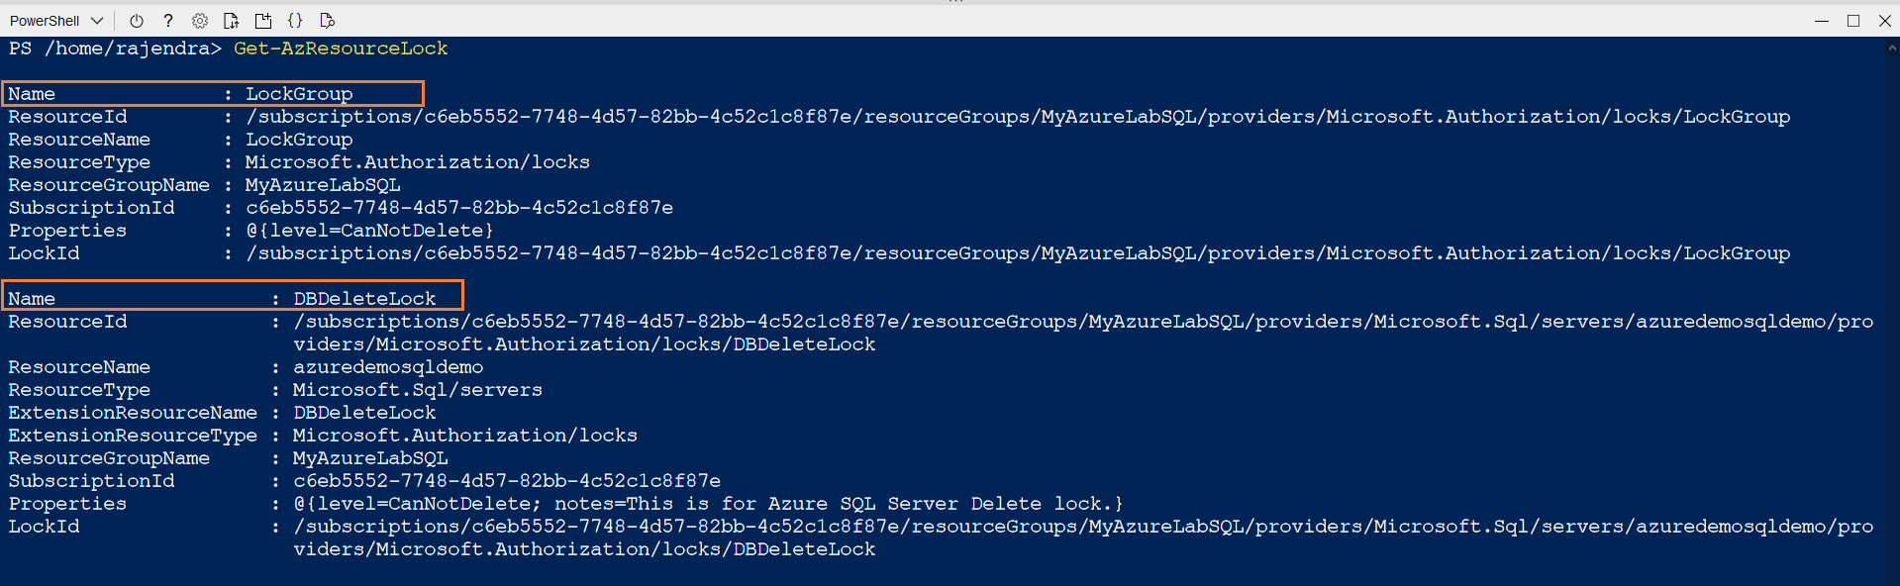Click the restart Cloud Shell power icon
The height and width of the screenshot is (586, 1900).
click(137, 21)
